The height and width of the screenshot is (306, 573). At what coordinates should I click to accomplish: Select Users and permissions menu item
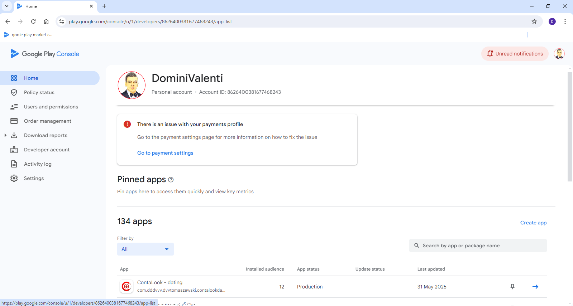[51, 107]
